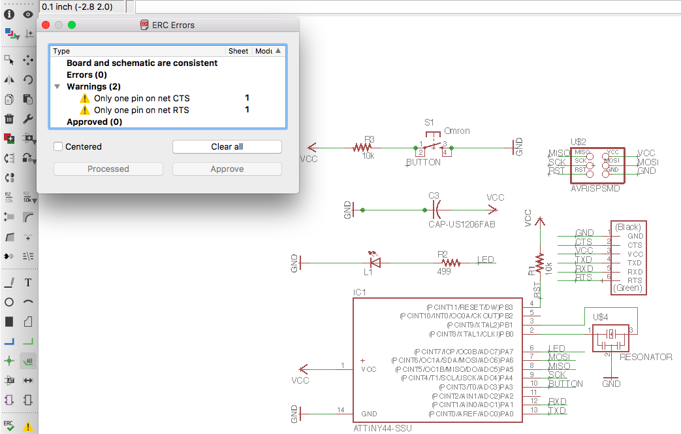This screenshot has width=681, height=434.
Task: Open the Change wrench tool
Action: click(28, 119)
